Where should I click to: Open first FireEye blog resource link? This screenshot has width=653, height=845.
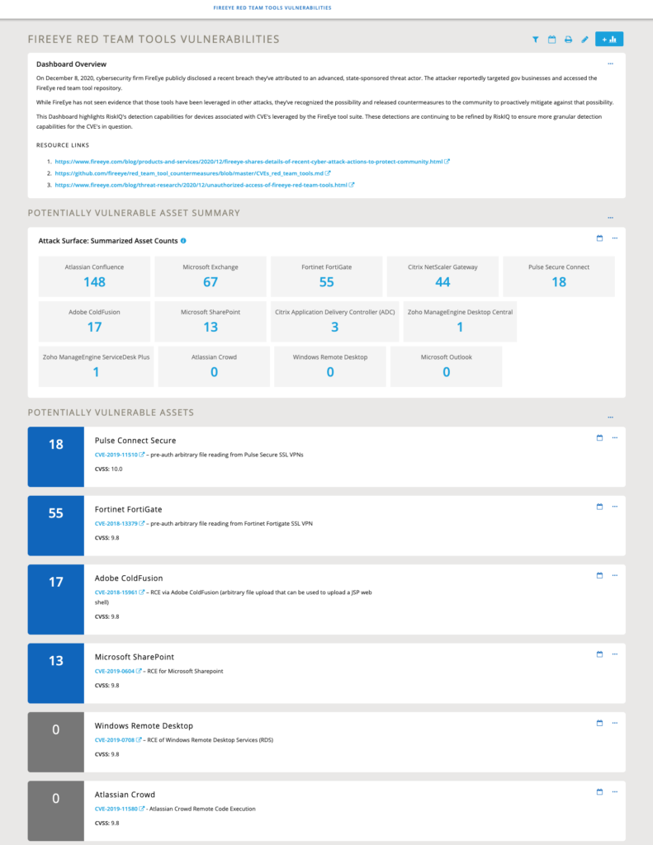[x=248, y=162]
